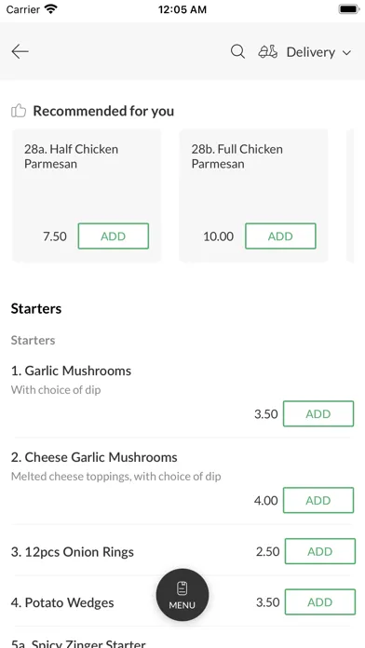Select the 28b. Full Chicken Parmesan card
The height and width of the screenshot is (648, 365).
coord(253,196)
